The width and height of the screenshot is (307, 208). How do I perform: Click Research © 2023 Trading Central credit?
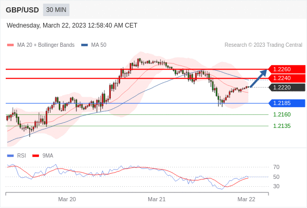(263, 45)
